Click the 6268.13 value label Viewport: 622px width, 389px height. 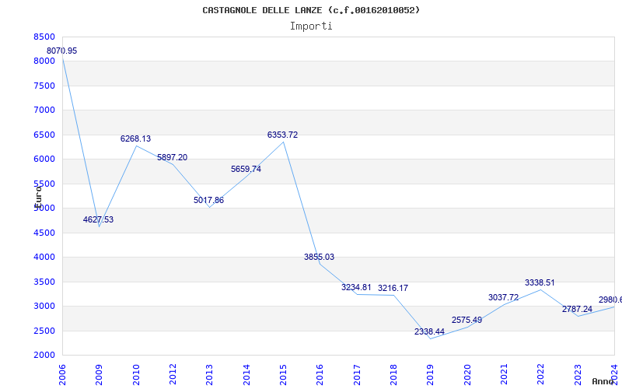coord(135,139)
